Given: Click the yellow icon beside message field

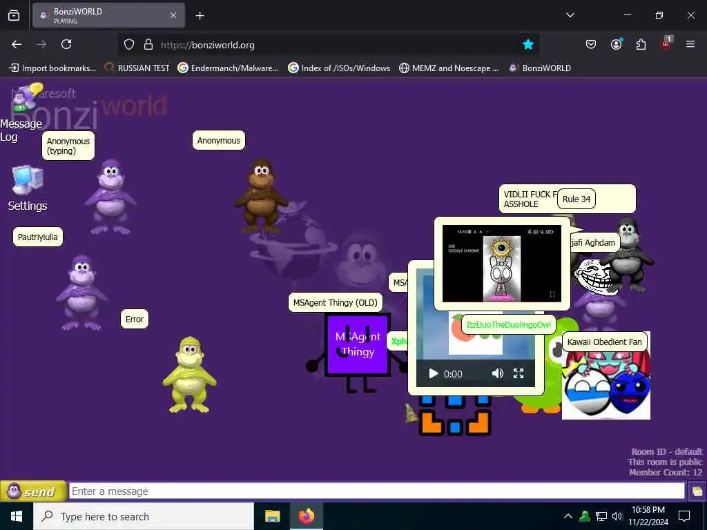Looking at the screenshot, I should click(x=697, y=491).
